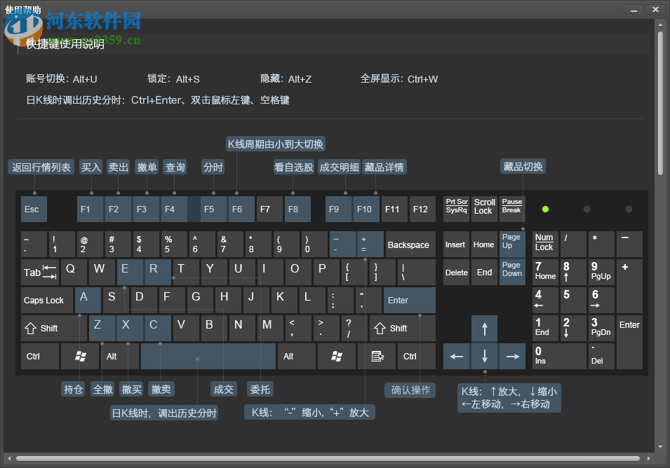Screen dimensions: 670x468
Task: Click the plus/equals key in number row
Action: [x=370, y=244]
